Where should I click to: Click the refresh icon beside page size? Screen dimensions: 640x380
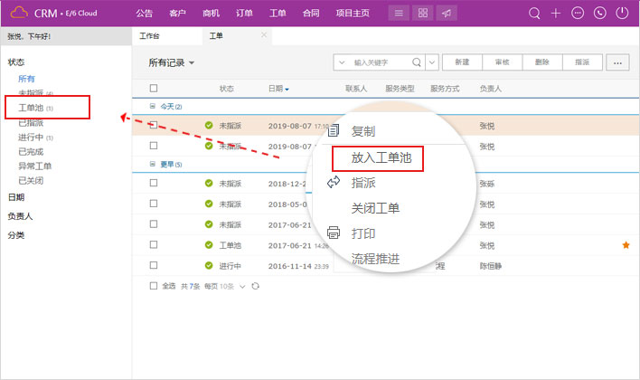click(256, 286)
